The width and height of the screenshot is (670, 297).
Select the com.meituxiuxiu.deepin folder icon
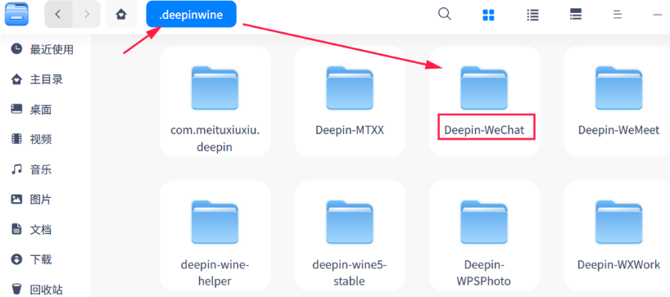coord(215,88)
